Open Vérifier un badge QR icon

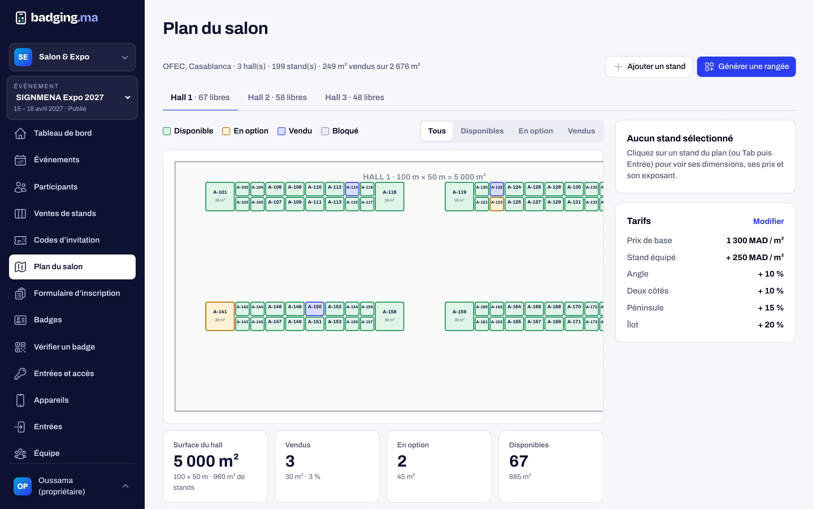click(x=20, y=347)
